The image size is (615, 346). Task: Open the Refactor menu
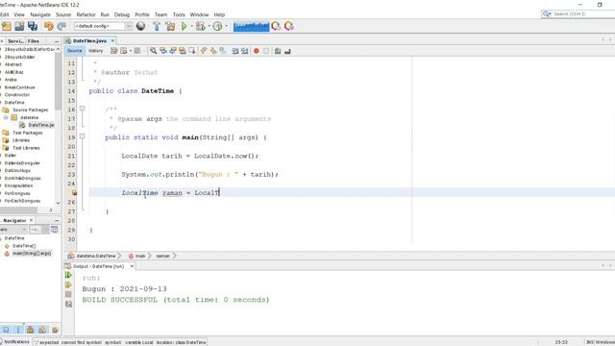click(86, 14)
